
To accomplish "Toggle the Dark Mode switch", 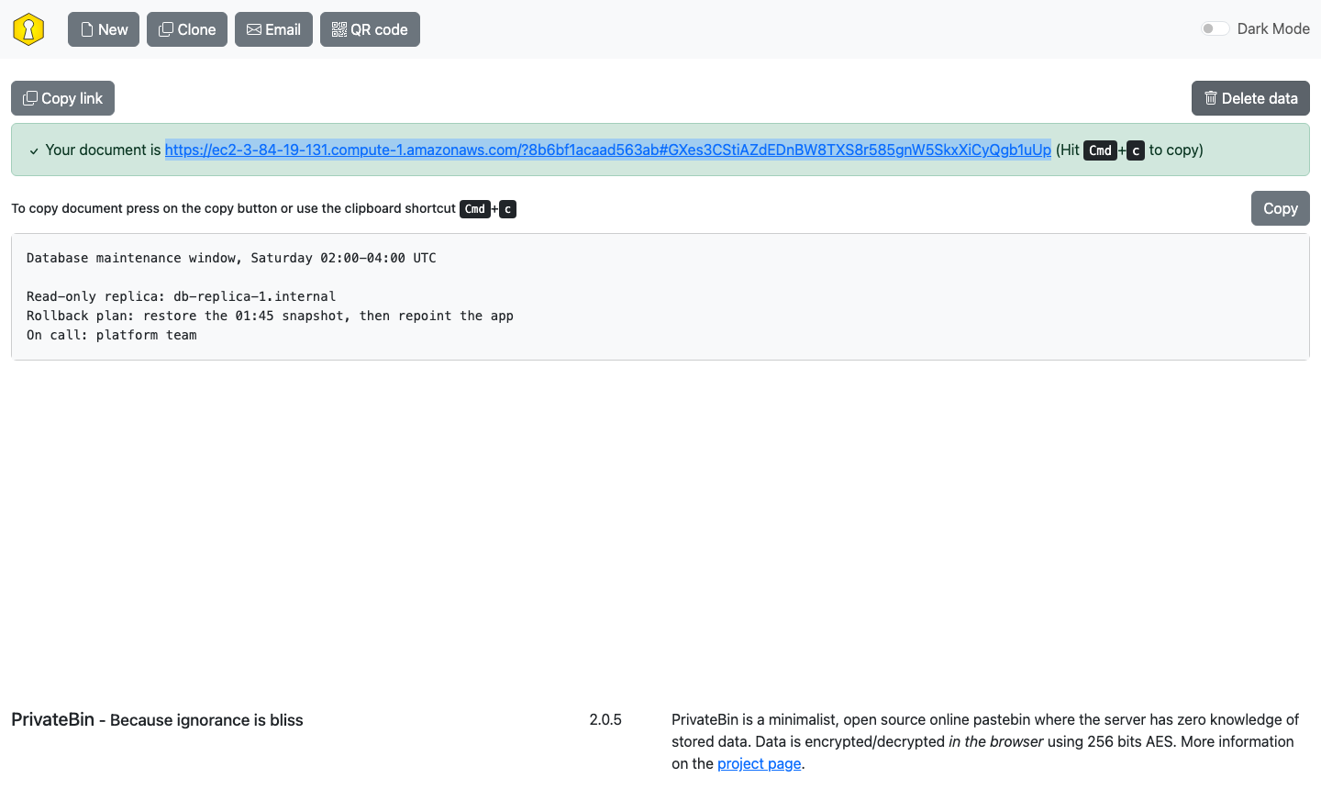I will coord(1215,28).
